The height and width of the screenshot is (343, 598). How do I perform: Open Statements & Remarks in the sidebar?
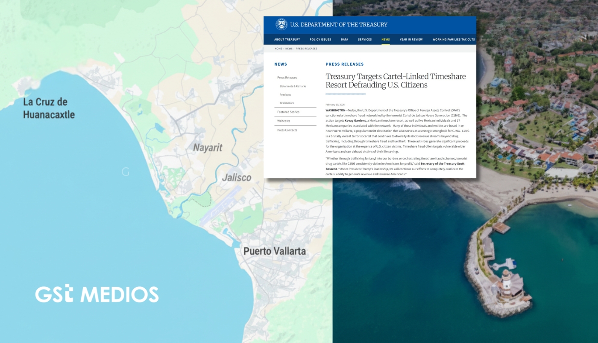click(293, 86)
